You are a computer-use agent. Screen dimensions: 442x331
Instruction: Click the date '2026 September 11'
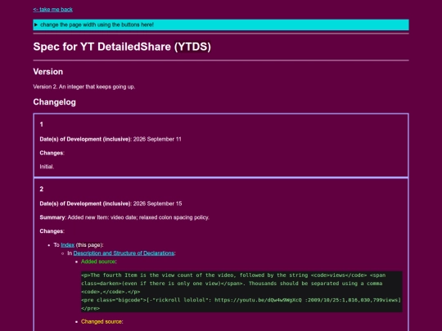point(157,139)
